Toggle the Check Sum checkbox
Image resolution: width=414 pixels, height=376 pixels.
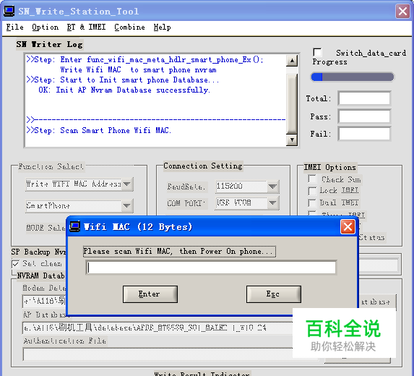(312, 179)
